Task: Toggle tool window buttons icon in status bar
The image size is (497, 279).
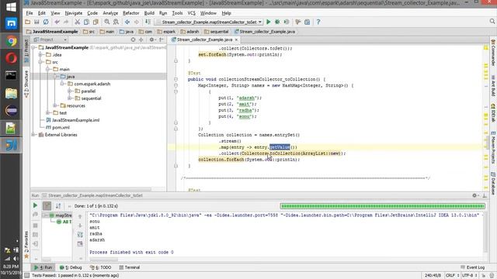Action: point(27,276)
